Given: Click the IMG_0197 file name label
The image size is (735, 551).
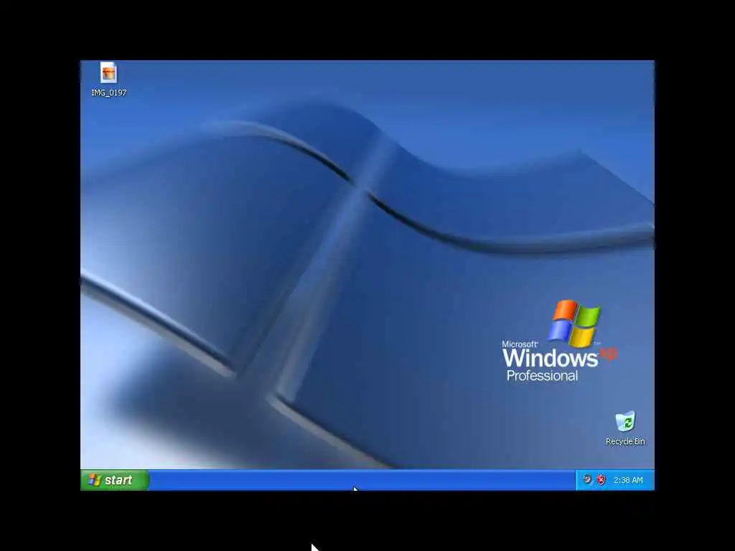Looking at the screenshot, I should (109, 93).
